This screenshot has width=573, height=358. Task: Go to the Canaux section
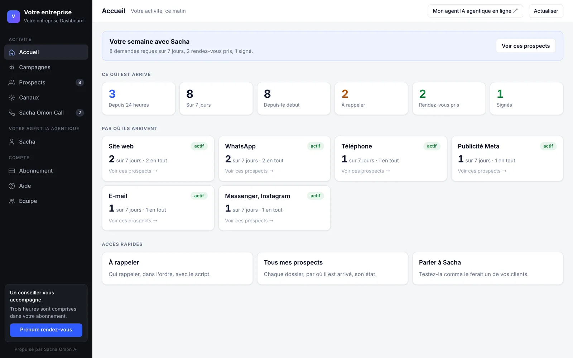click(x=46, y=97)
